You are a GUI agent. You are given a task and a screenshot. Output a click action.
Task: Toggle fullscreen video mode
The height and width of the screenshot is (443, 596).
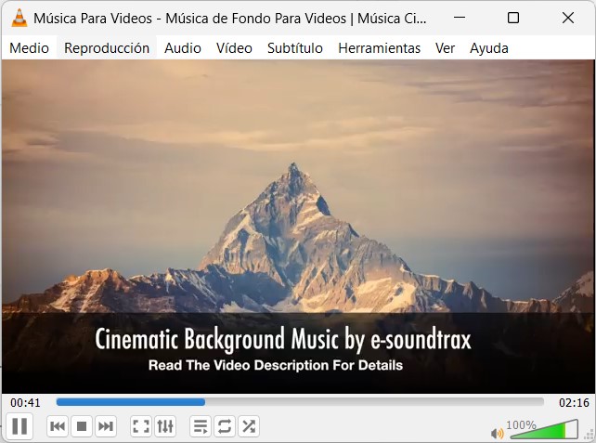[140, 426]
